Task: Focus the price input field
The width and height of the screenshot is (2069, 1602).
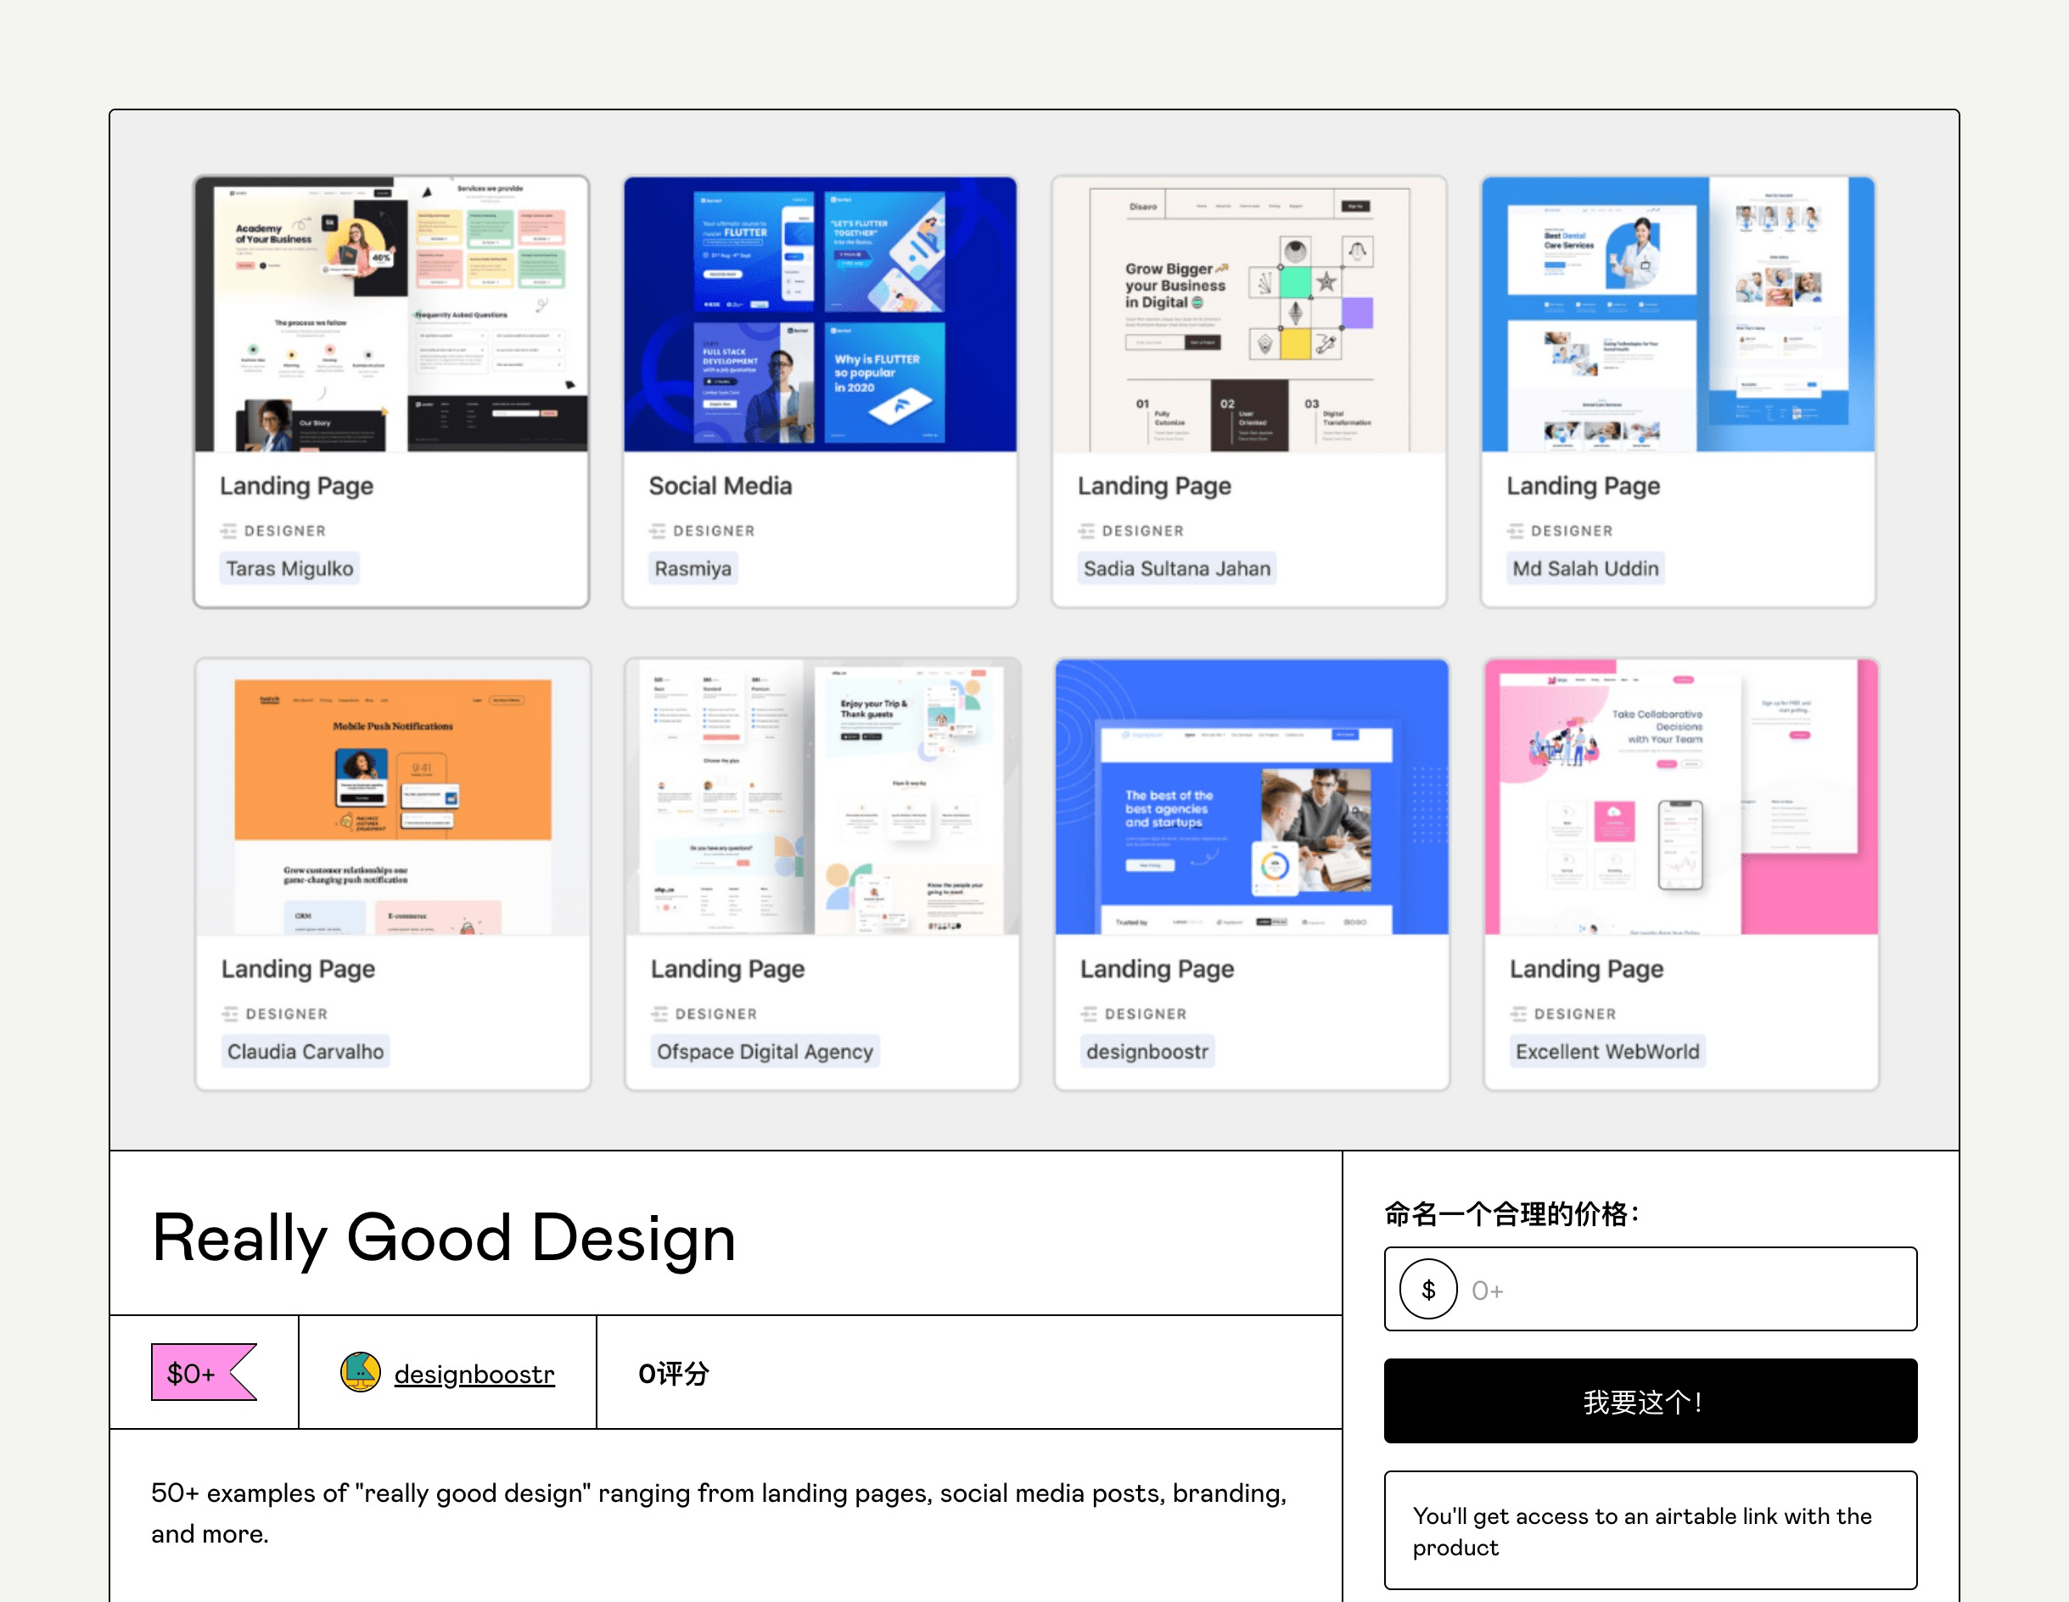Action: (1649, 1288)
